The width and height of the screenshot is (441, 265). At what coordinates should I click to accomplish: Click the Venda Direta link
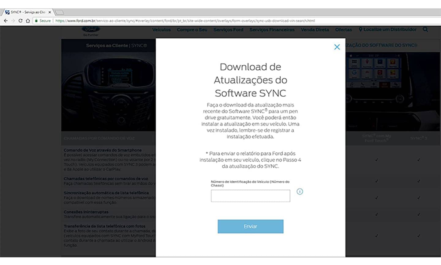click(x=315, y=30)
